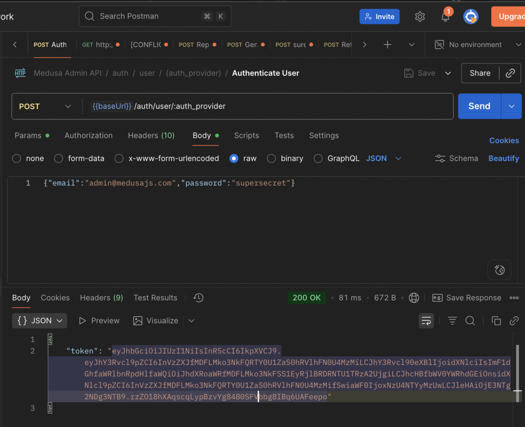
Task: Click the HTTP request type icon
Action: pos(21,73)
